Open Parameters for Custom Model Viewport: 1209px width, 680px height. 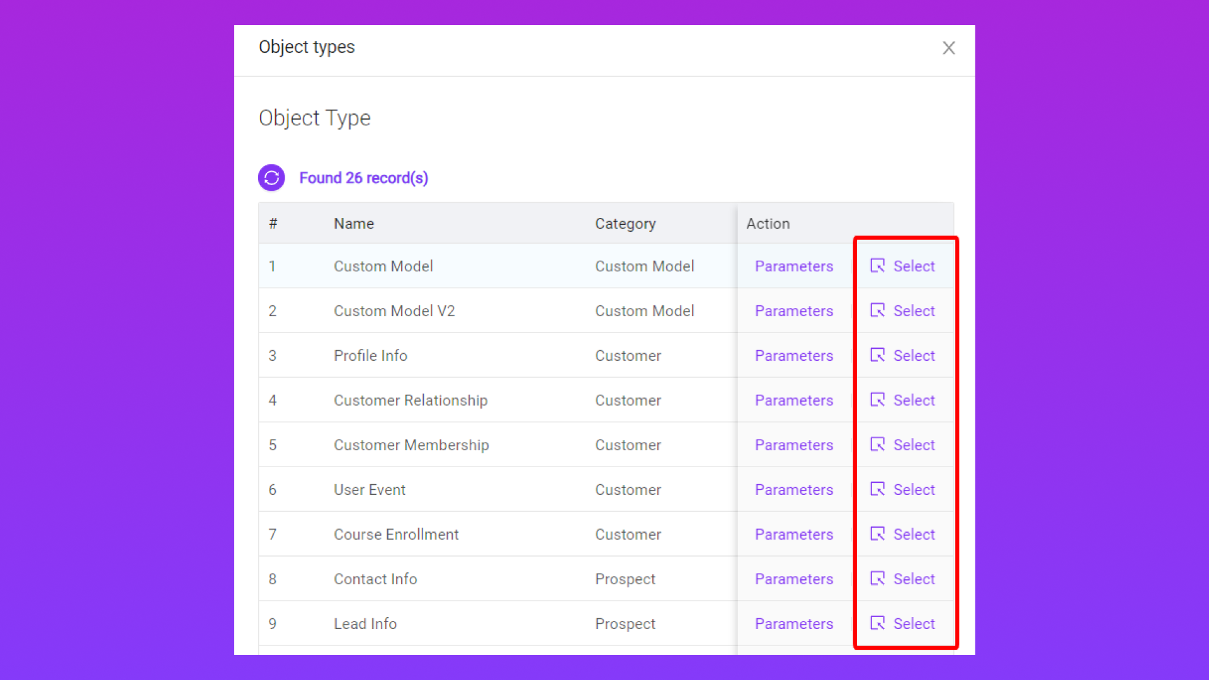[793, 266]
